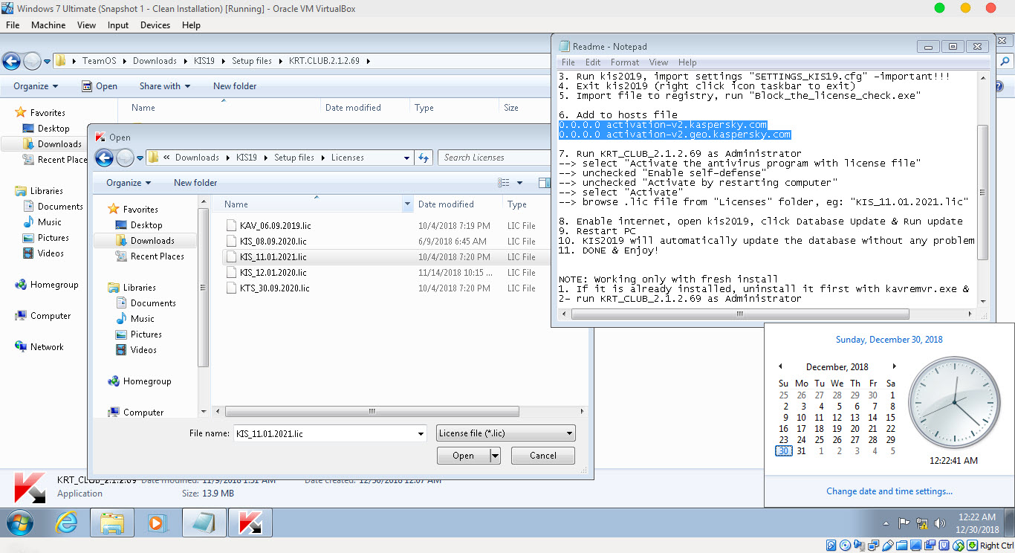Go to next month in calendar
Image resolution: width=1015 pixels, height=553 pixels.
[x=894, y=366]
